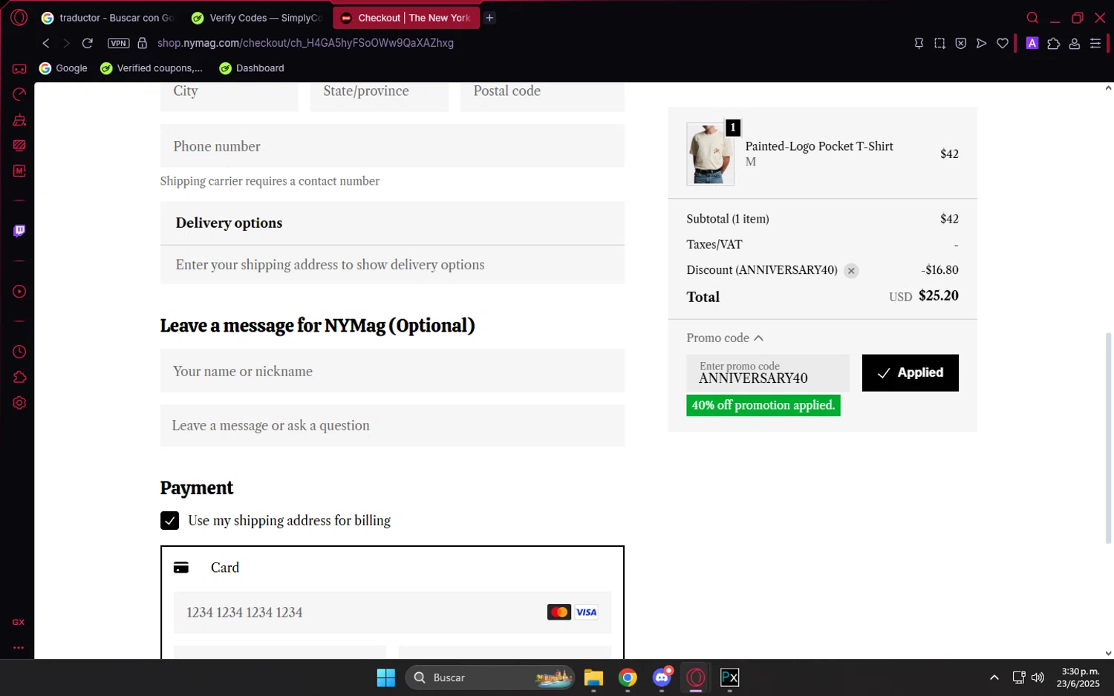Click Your name or nickname field
This screenshot has width=1114, height=696.
392,371
